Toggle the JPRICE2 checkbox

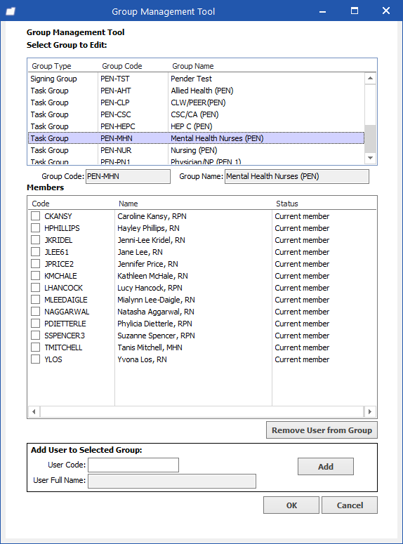point(35,264)
